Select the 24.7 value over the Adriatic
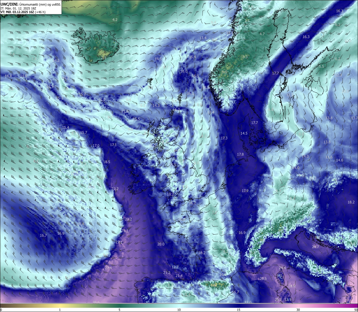This screenshot has height=312, width=358. (315, 247)
